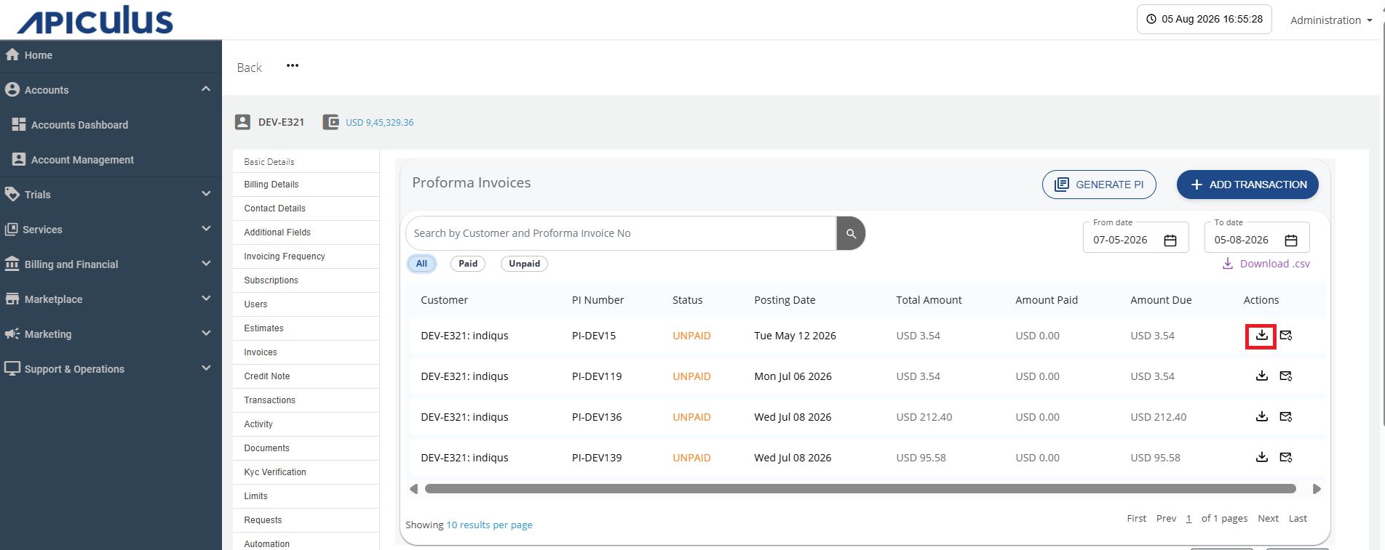
Task: Open the Subscriptions tab
Action: click(x=306, y=280)
